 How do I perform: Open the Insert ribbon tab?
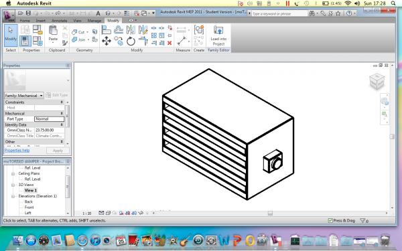point(40,21)
